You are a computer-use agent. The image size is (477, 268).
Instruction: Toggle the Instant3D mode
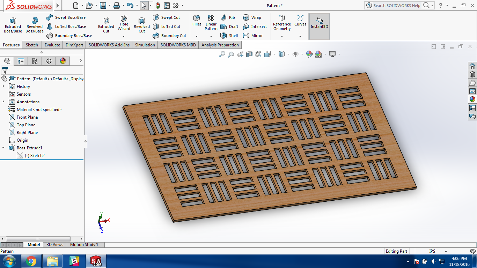pos(319,23)
